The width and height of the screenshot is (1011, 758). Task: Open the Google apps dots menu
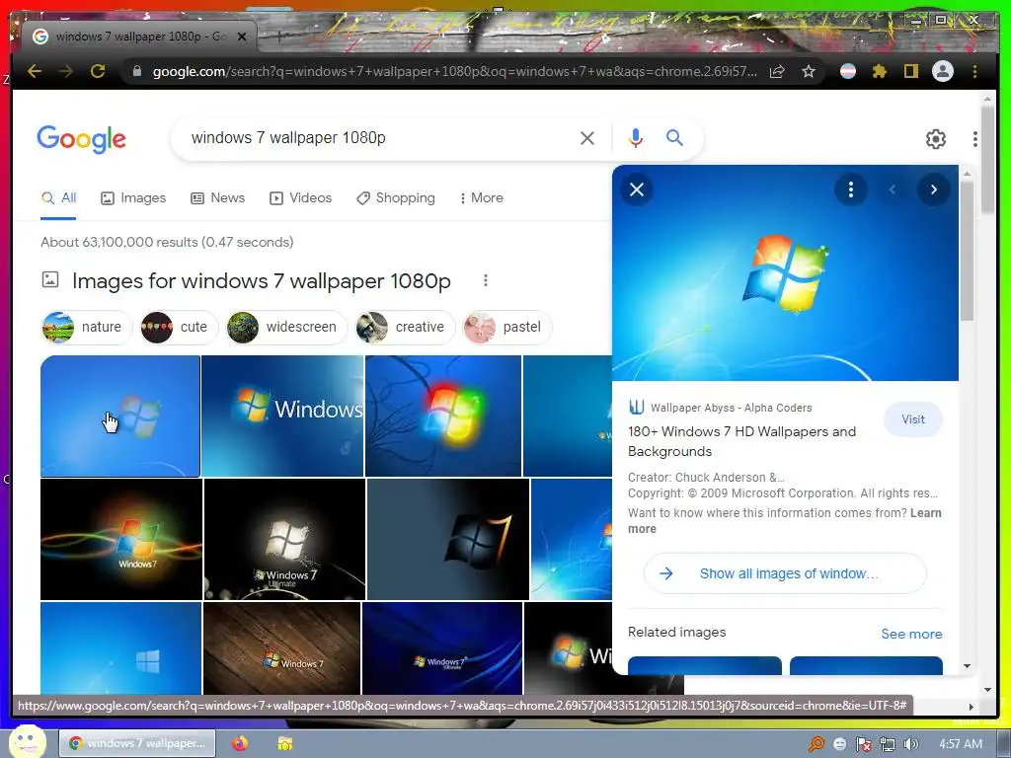pyautogui.click(x=974, y=138)
